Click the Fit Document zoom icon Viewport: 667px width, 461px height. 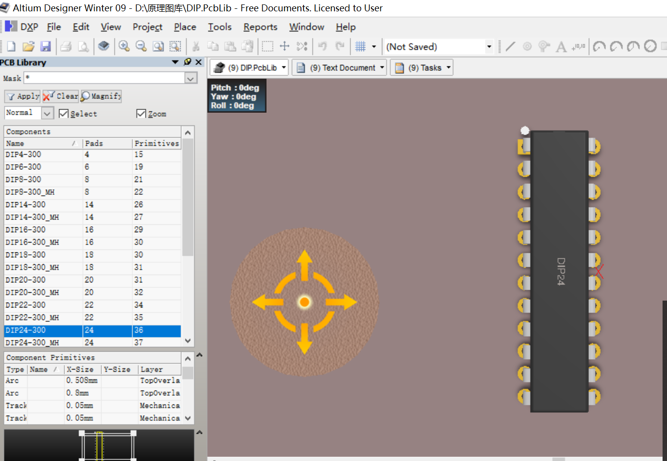[158, 46]
